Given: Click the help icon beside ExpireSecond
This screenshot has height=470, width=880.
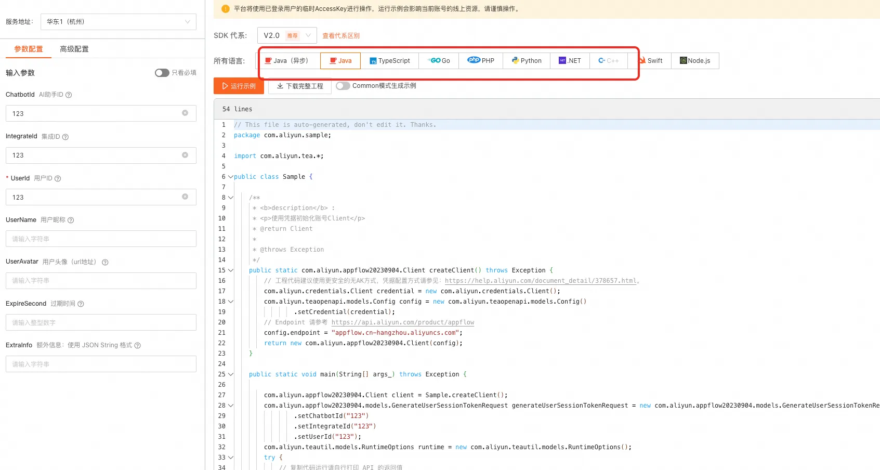Looking at the screenshot, I should 81,304.
